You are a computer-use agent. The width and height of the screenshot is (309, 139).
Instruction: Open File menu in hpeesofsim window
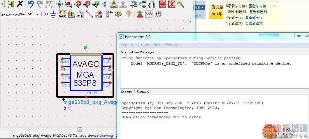pyautogui.click(x=124, y=44)
